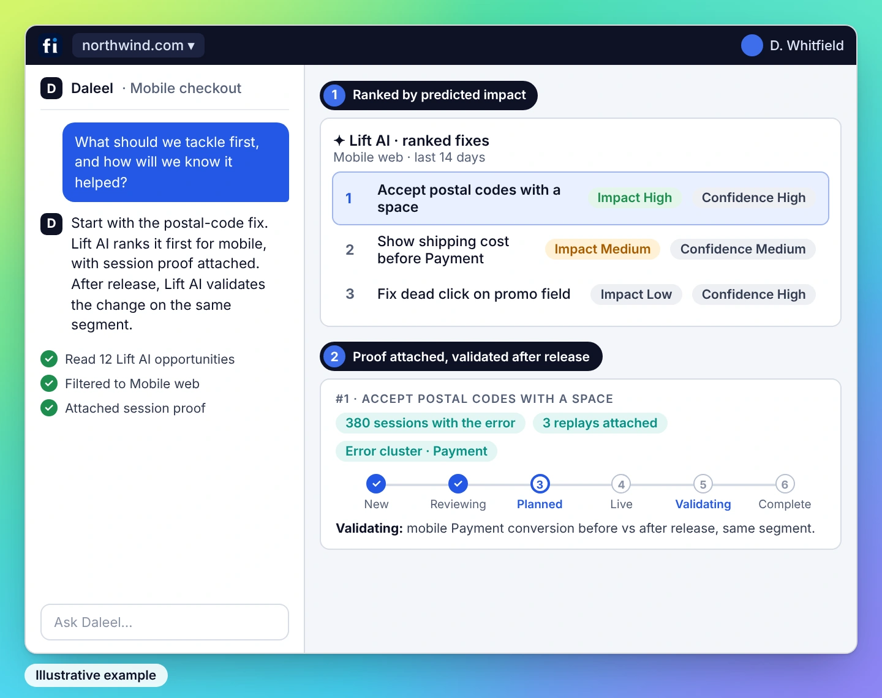
Task: Click the fi logo icon
Action: click(50, 45)
